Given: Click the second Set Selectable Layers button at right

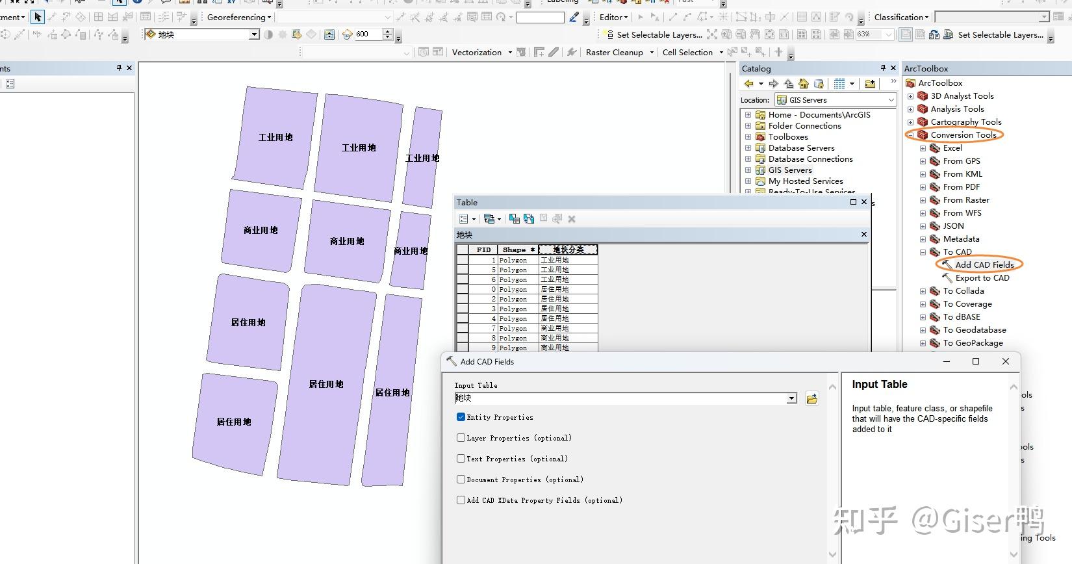Looking at the screenshot, I should pyautogui.click(x=993, y=34).
